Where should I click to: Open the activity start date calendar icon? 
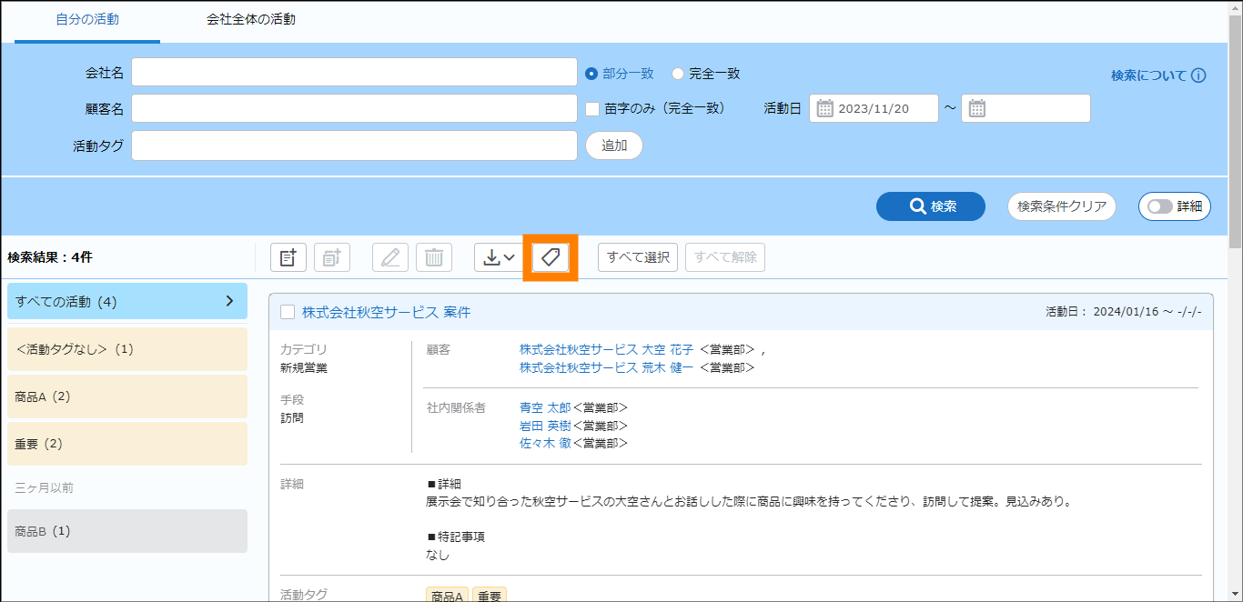[x=825, y=109]
